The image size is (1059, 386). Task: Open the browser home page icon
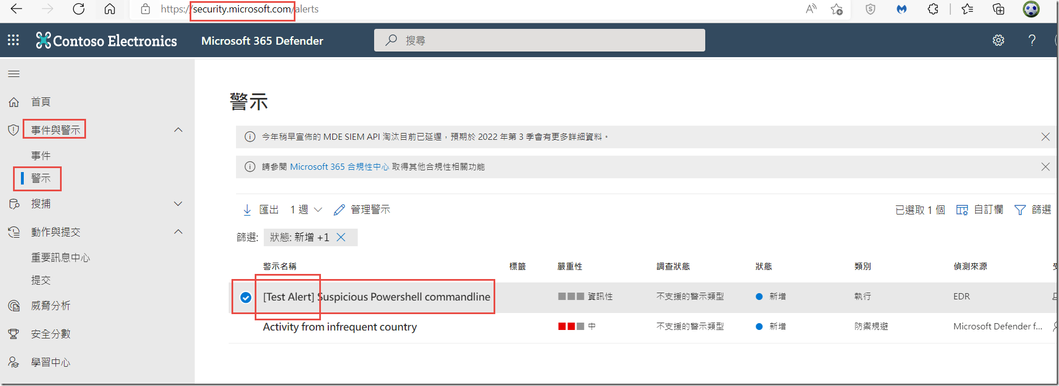pyautogui.click(x=110, y=9)
